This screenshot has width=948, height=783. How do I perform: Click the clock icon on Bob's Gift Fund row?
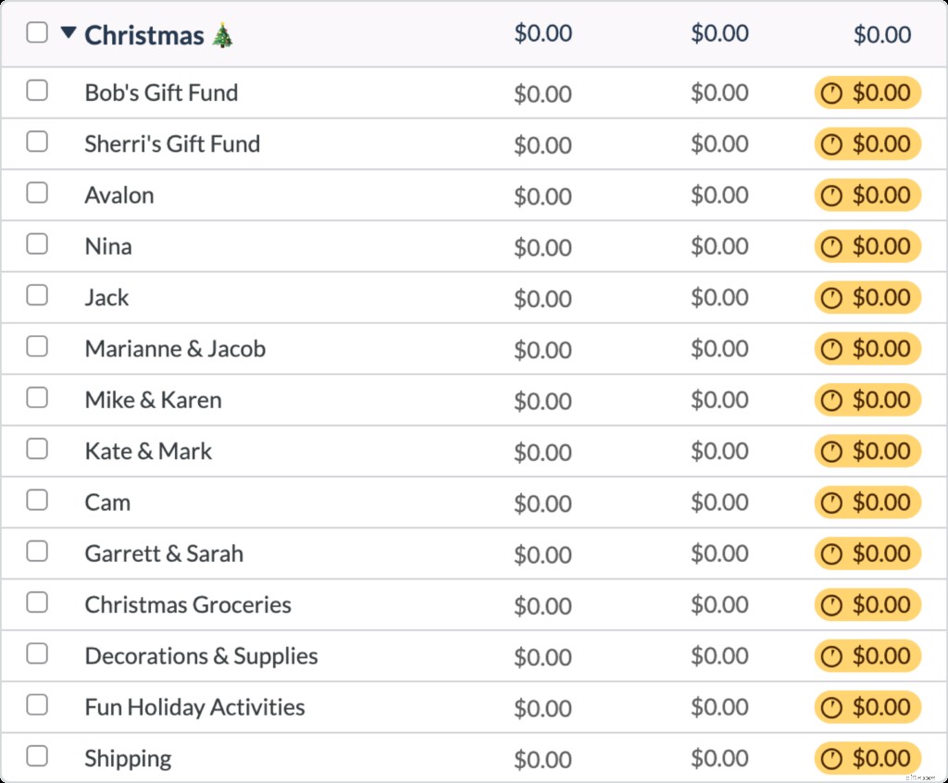[831, 93]
